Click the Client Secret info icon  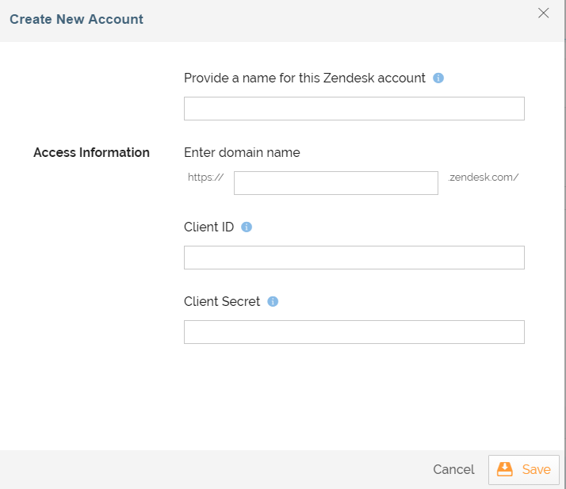pyautogui.click(x=273, y=302)
